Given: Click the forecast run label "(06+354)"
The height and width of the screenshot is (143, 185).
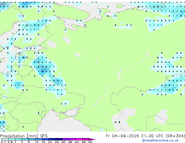Looking at the screenshot, I should (175, 136).
